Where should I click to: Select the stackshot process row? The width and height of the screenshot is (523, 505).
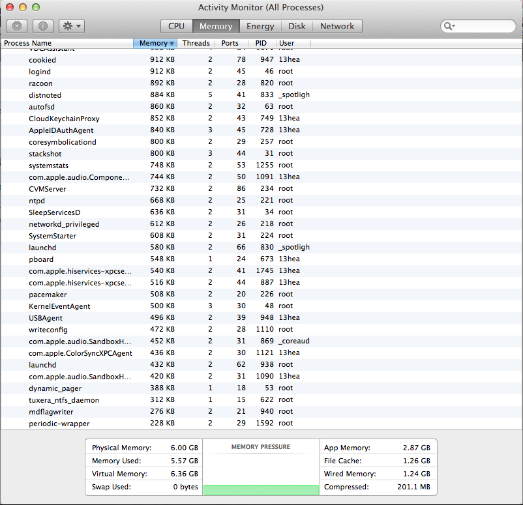click(261, 154)
